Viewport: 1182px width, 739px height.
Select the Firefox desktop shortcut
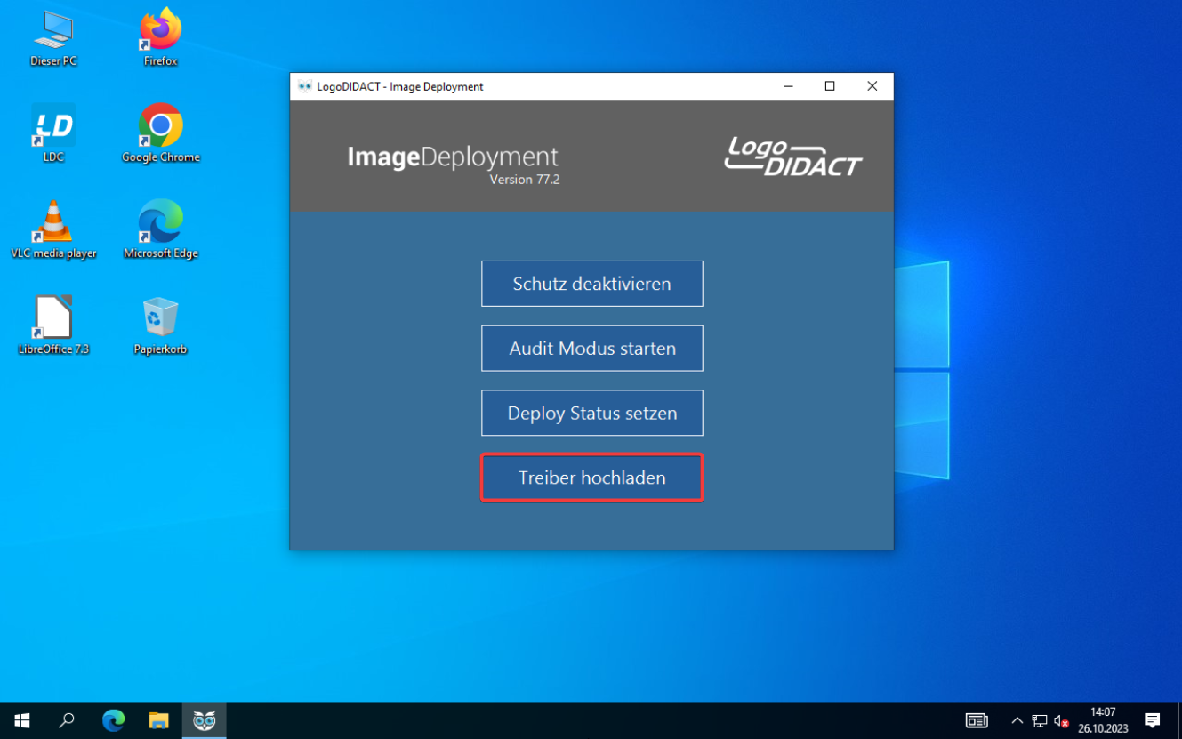coord(161,38)
